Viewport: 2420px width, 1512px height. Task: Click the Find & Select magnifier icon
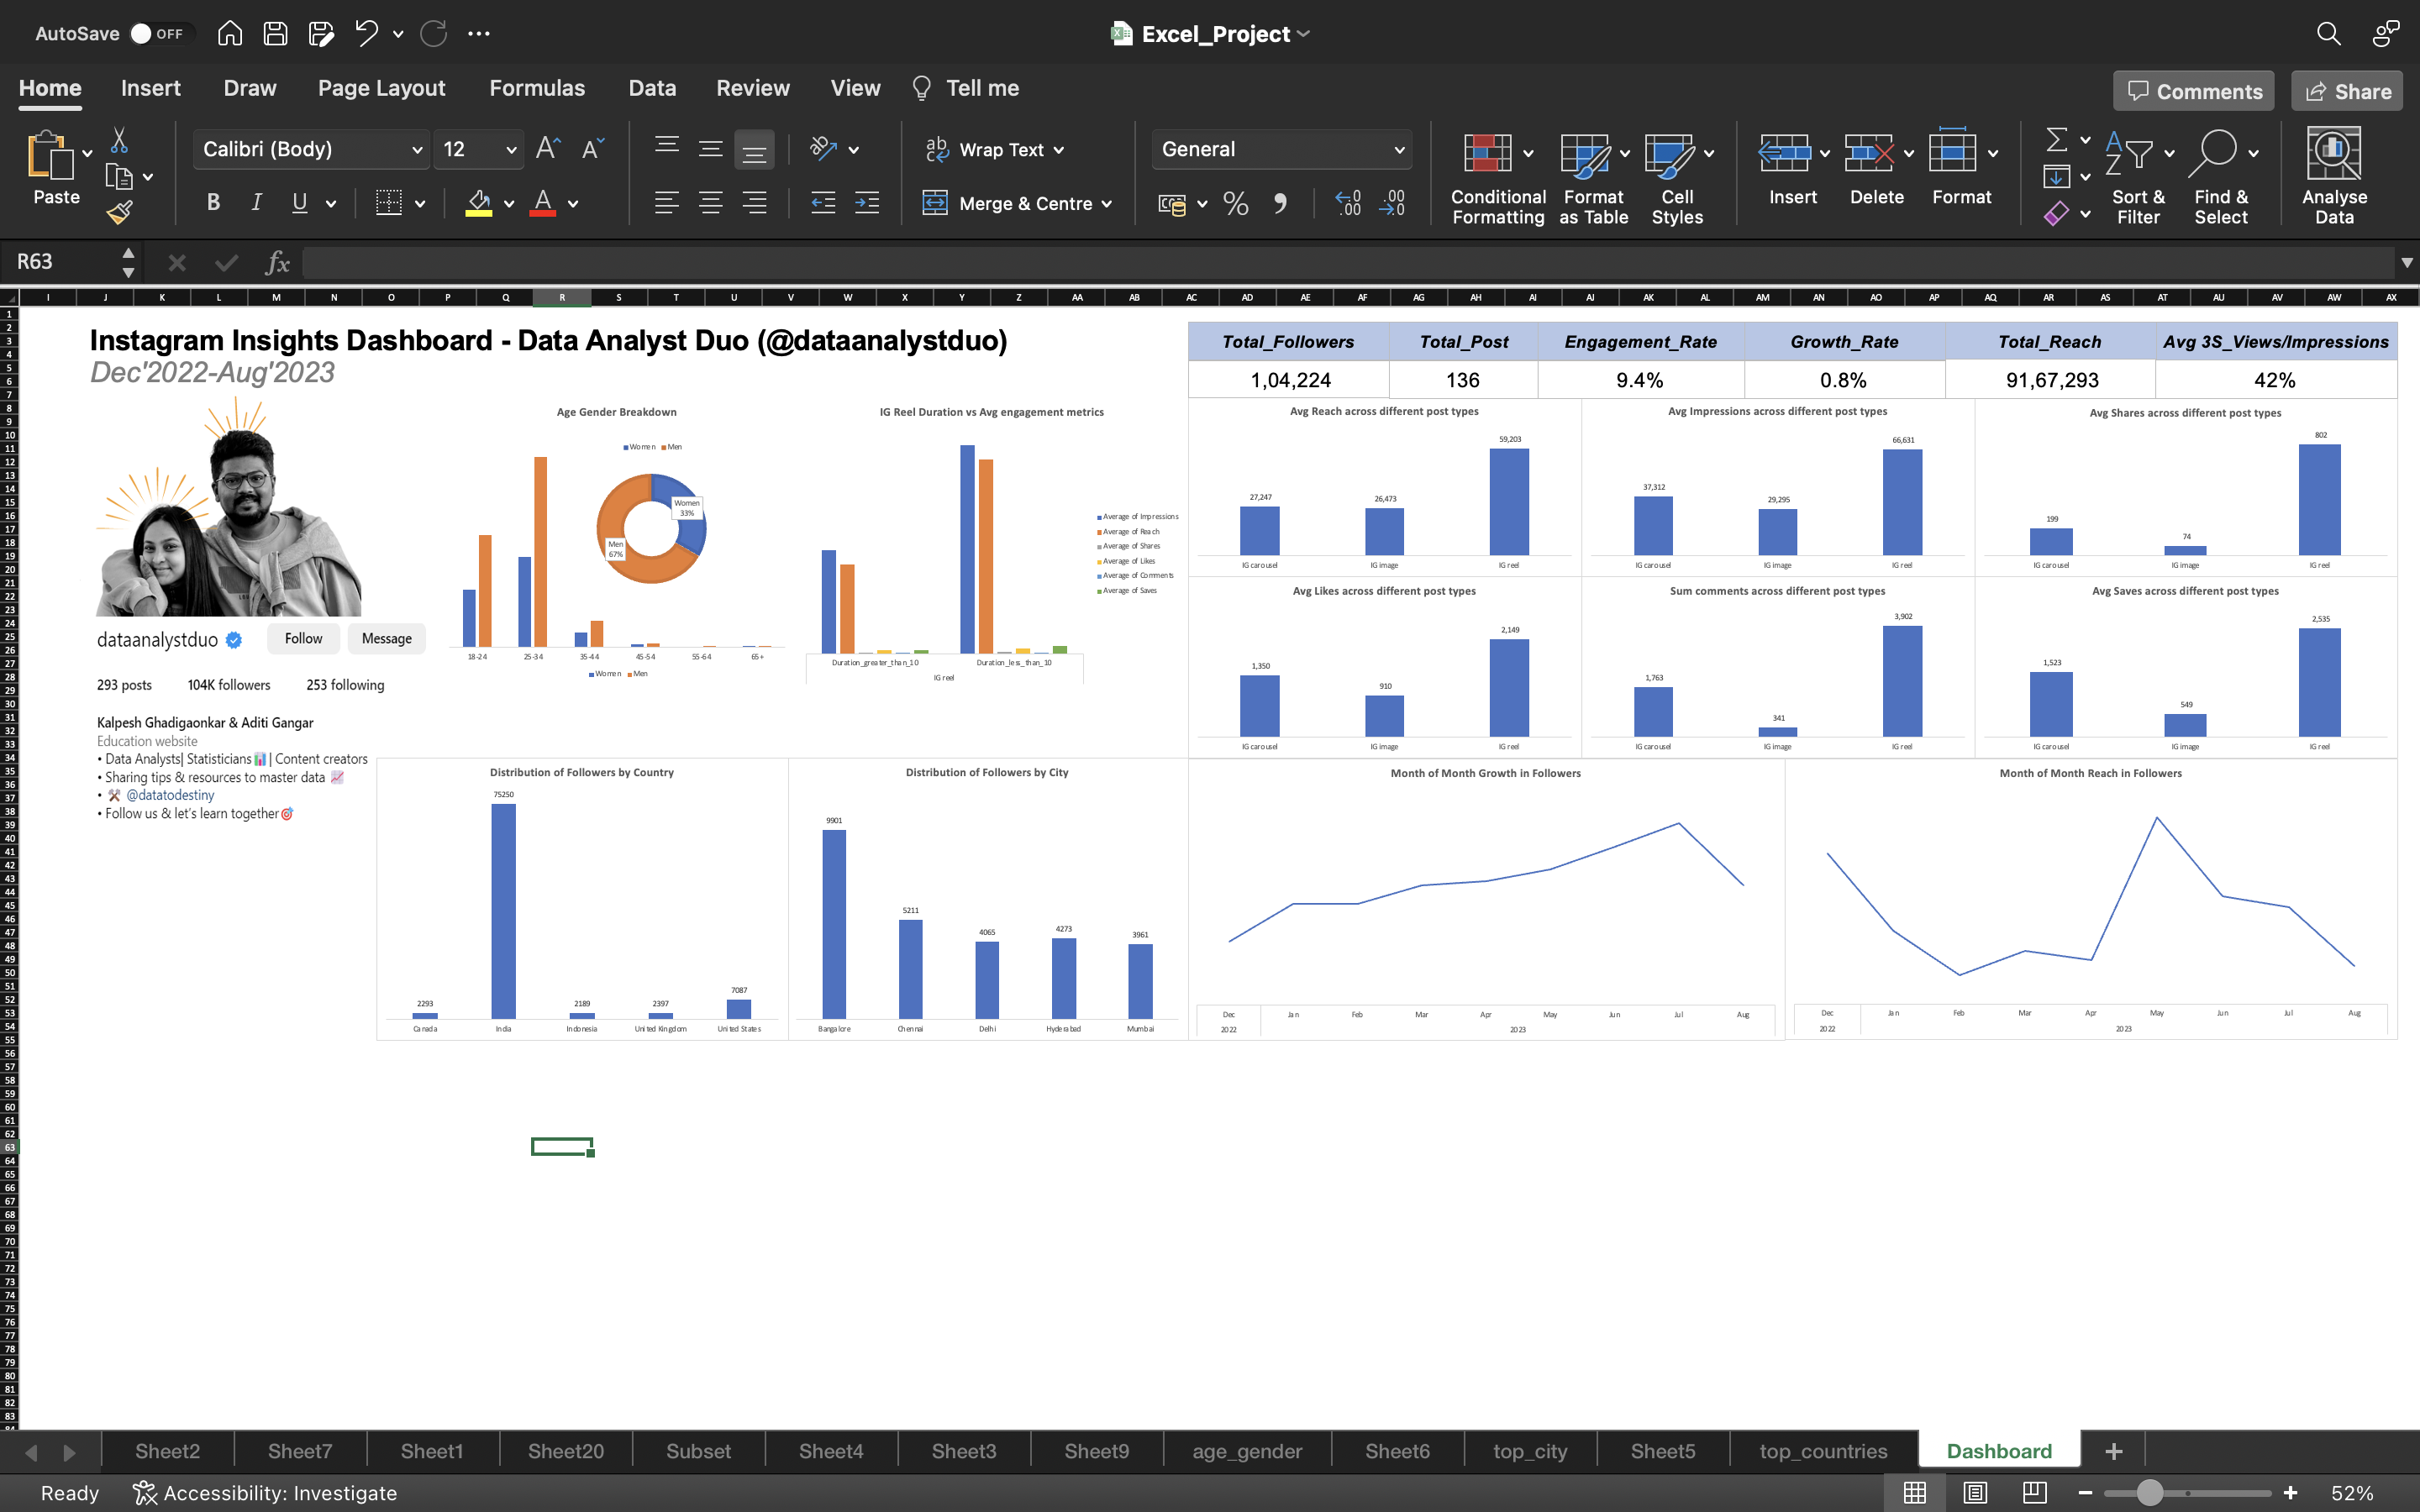click(2213, 153)
